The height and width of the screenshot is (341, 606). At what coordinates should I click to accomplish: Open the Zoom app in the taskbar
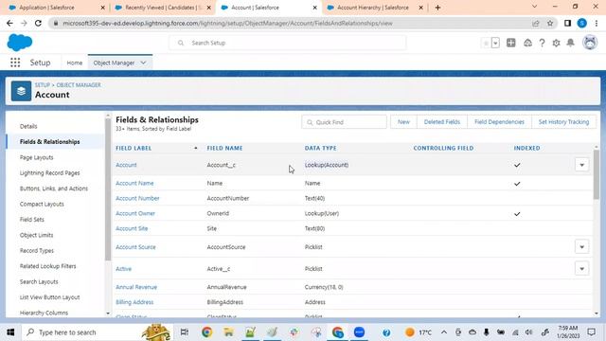[x=359, y=332]
